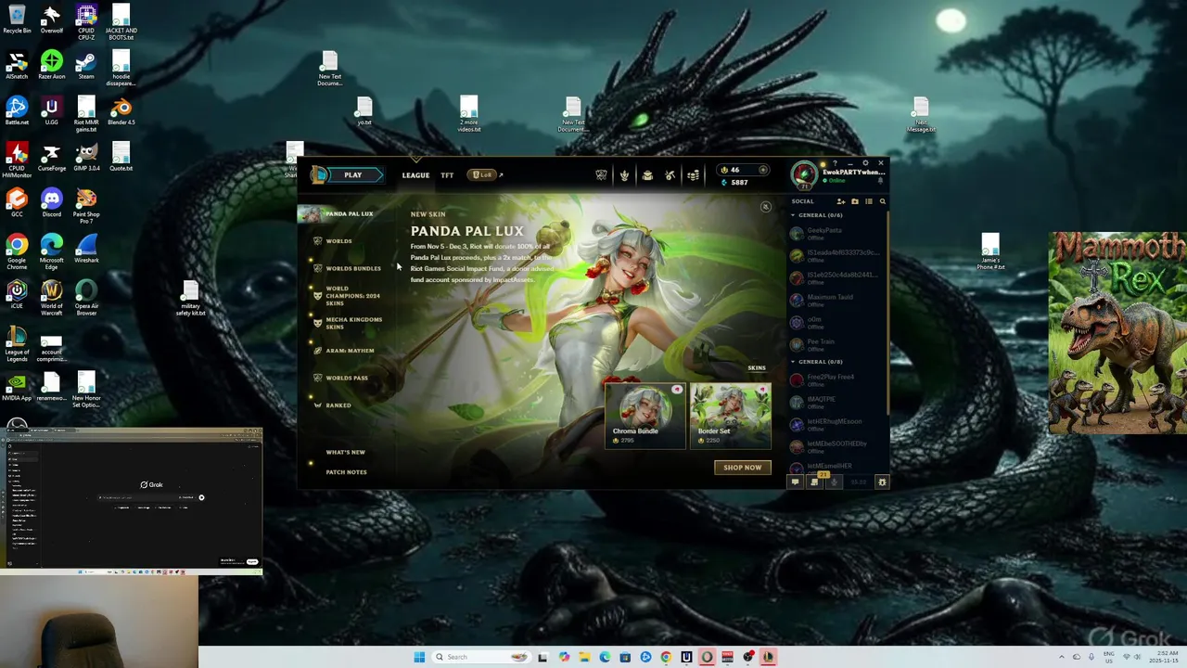Select the GIMP 3.0.4 desktop icon
Viewport: 1187px width, 668px height.
click(x=86, y=156)
